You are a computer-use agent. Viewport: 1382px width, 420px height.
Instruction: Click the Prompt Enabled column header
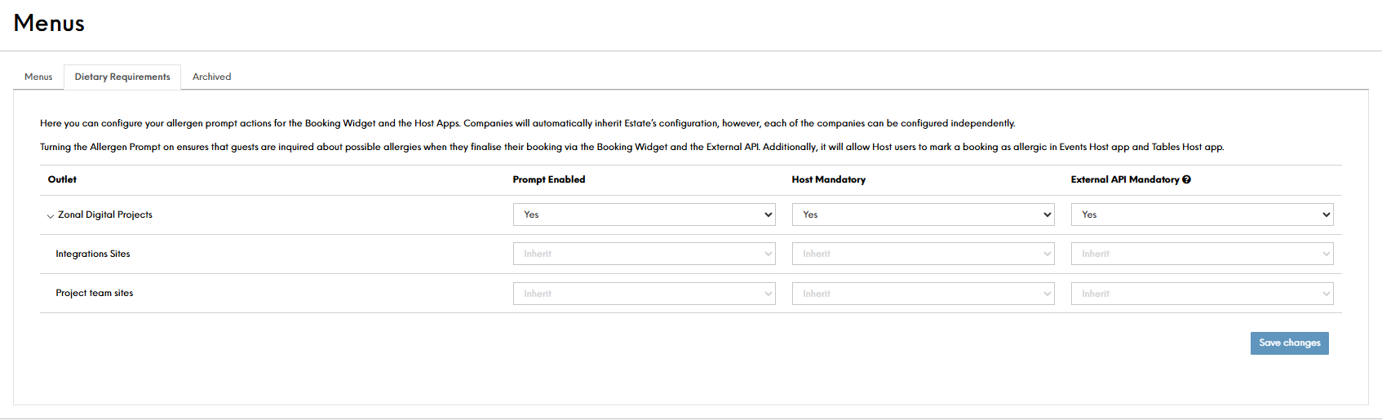[549, 179]
